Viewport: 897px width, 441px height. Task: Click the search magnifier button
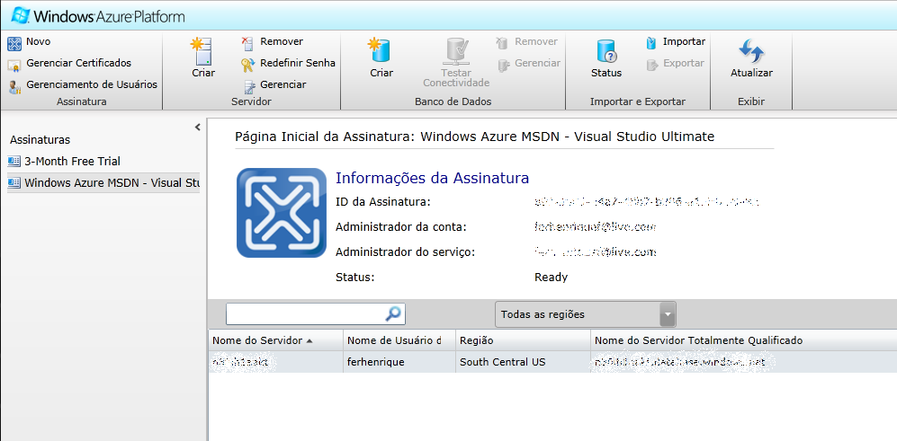pyautogui.click(x=393, y=313)
